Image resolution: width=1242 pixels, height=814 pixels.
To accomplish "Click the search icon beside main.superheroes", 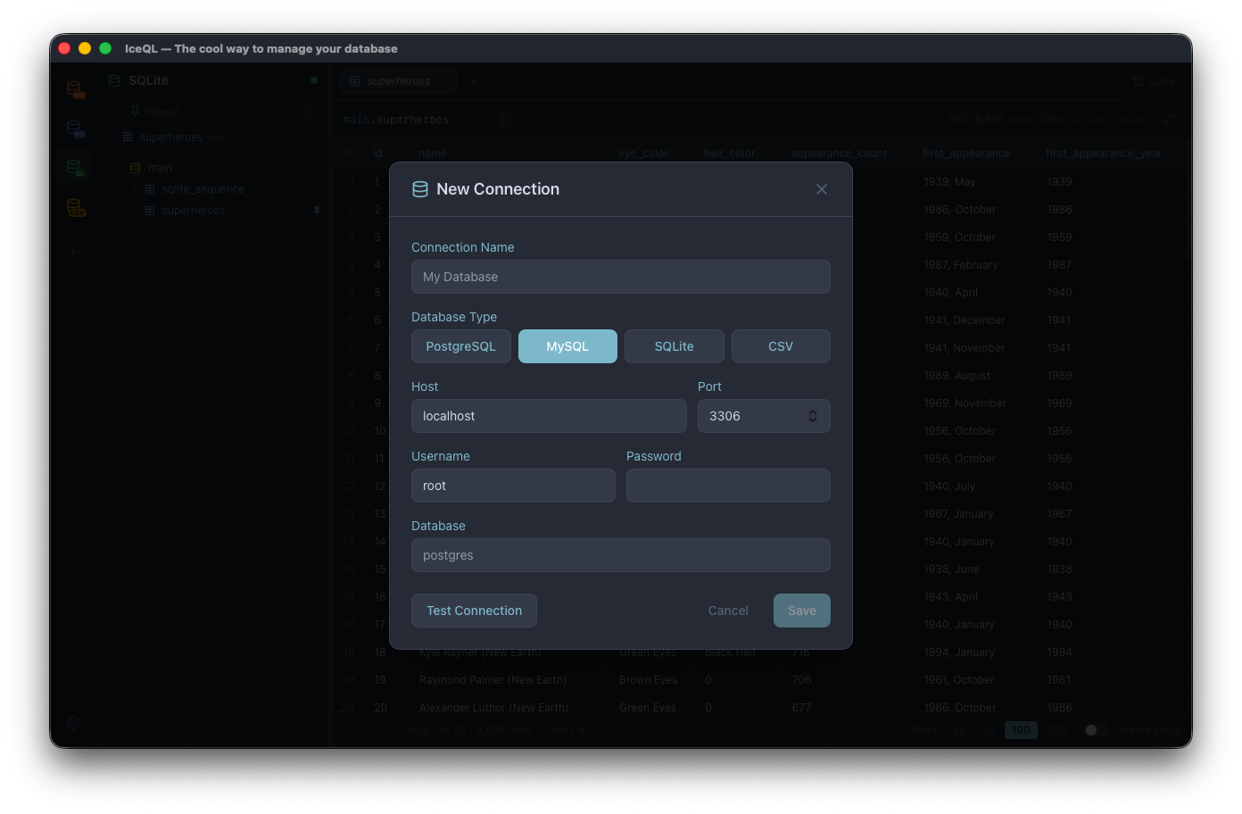I will click(472, 120).
